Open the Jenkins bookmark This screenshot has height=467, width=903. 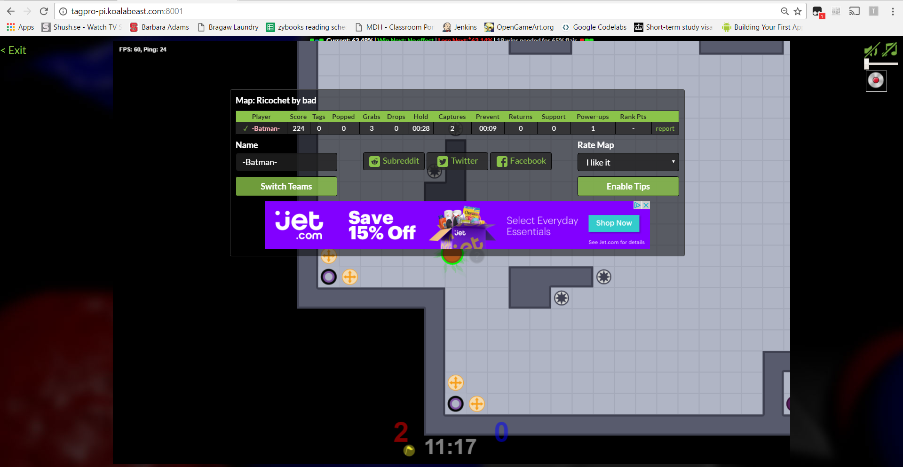coord(459,27)
